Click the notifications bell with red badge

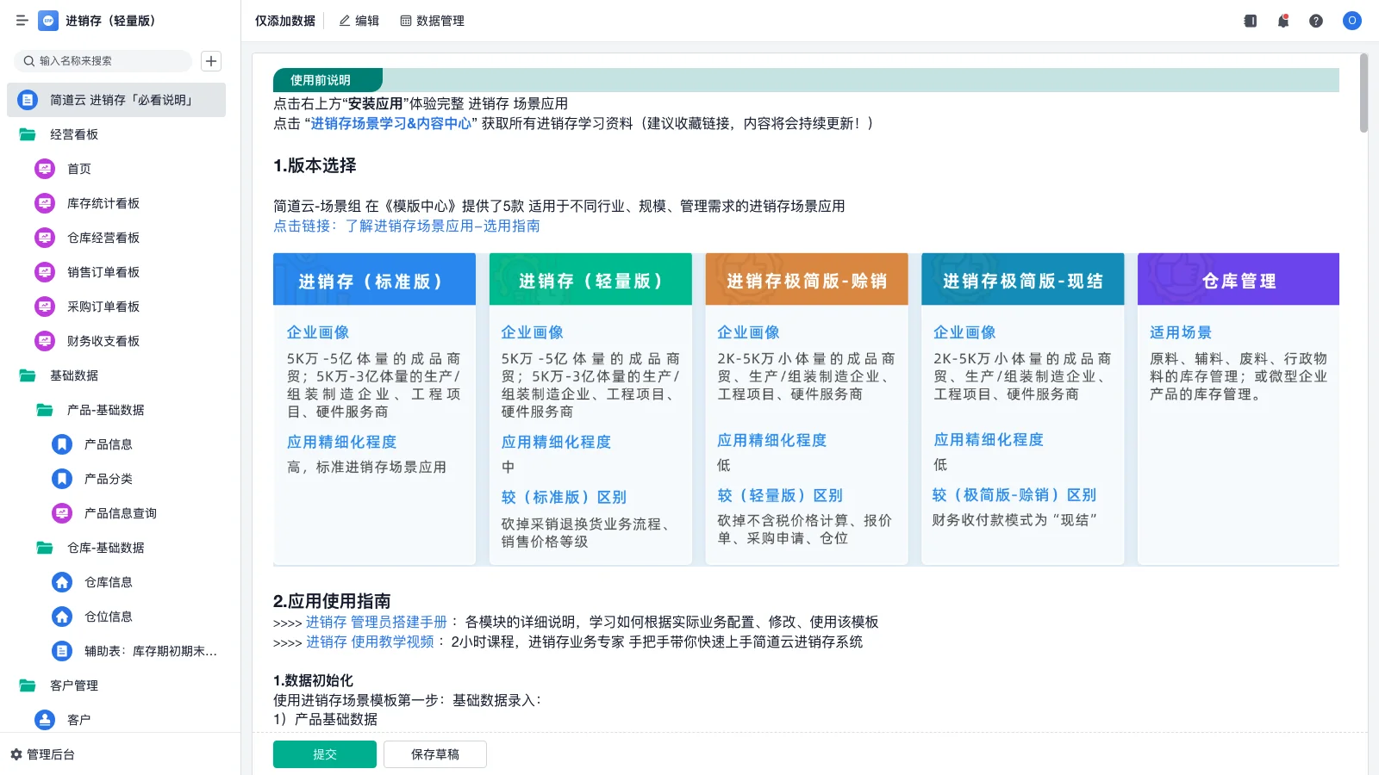point(1282,21)
